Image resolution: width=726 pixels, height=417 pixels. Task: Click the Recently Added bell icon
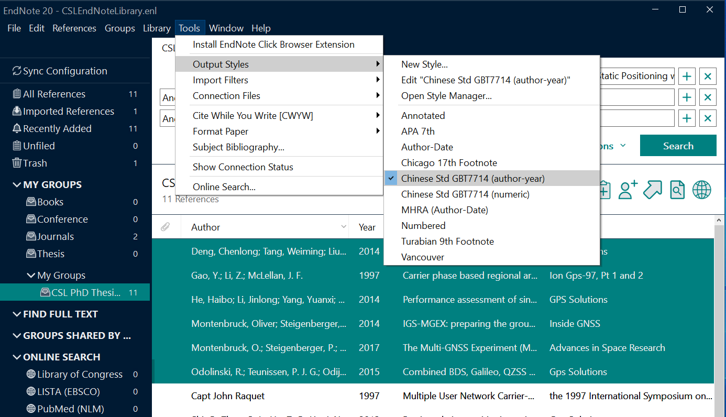pyautogui.click(x=17, y=128)
